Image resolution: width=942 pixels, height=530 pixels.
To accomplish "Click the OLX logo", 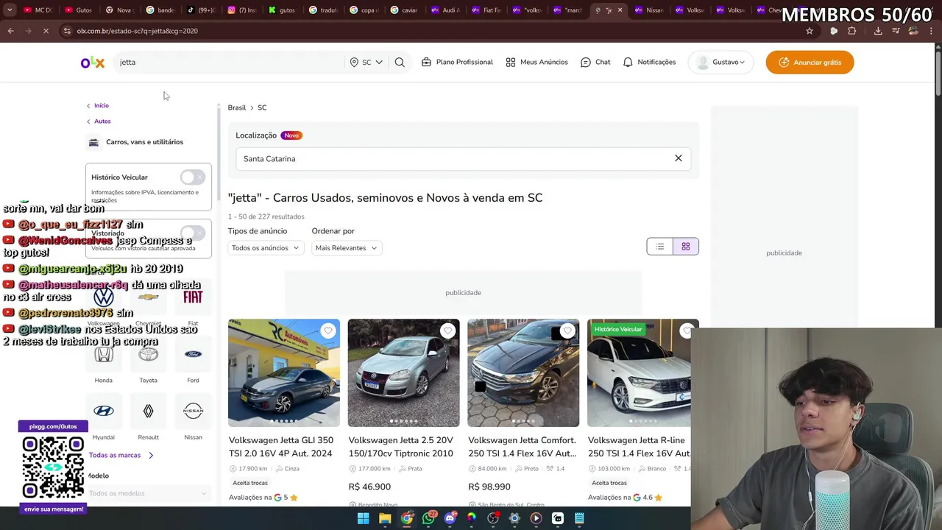I will (93, 63).
